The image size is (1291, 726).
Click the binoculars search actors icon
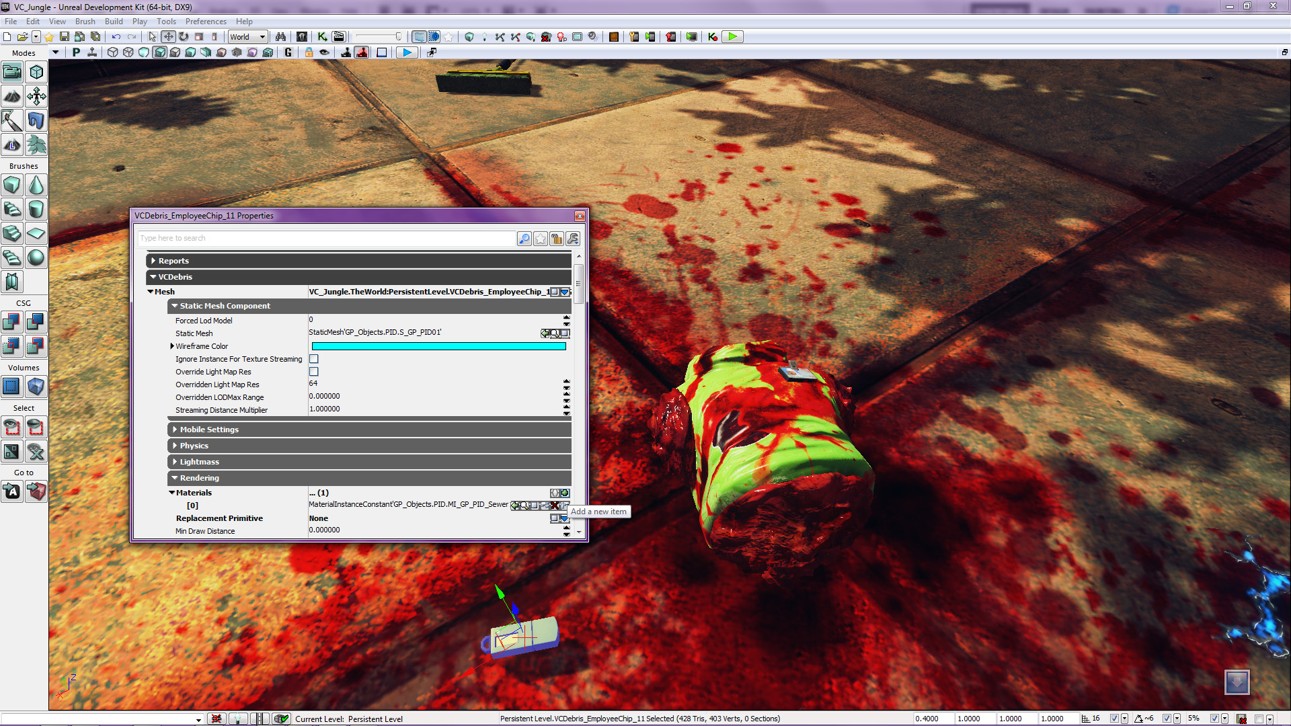point(280,37)
